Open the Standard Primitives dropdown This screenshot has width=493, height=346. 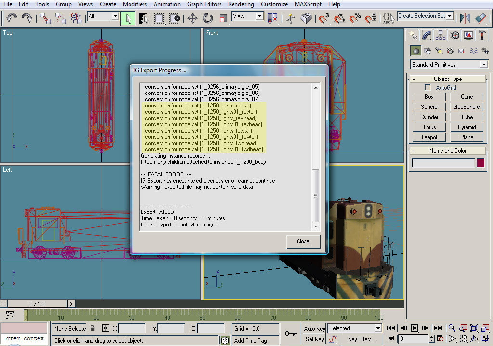(484, 65)
